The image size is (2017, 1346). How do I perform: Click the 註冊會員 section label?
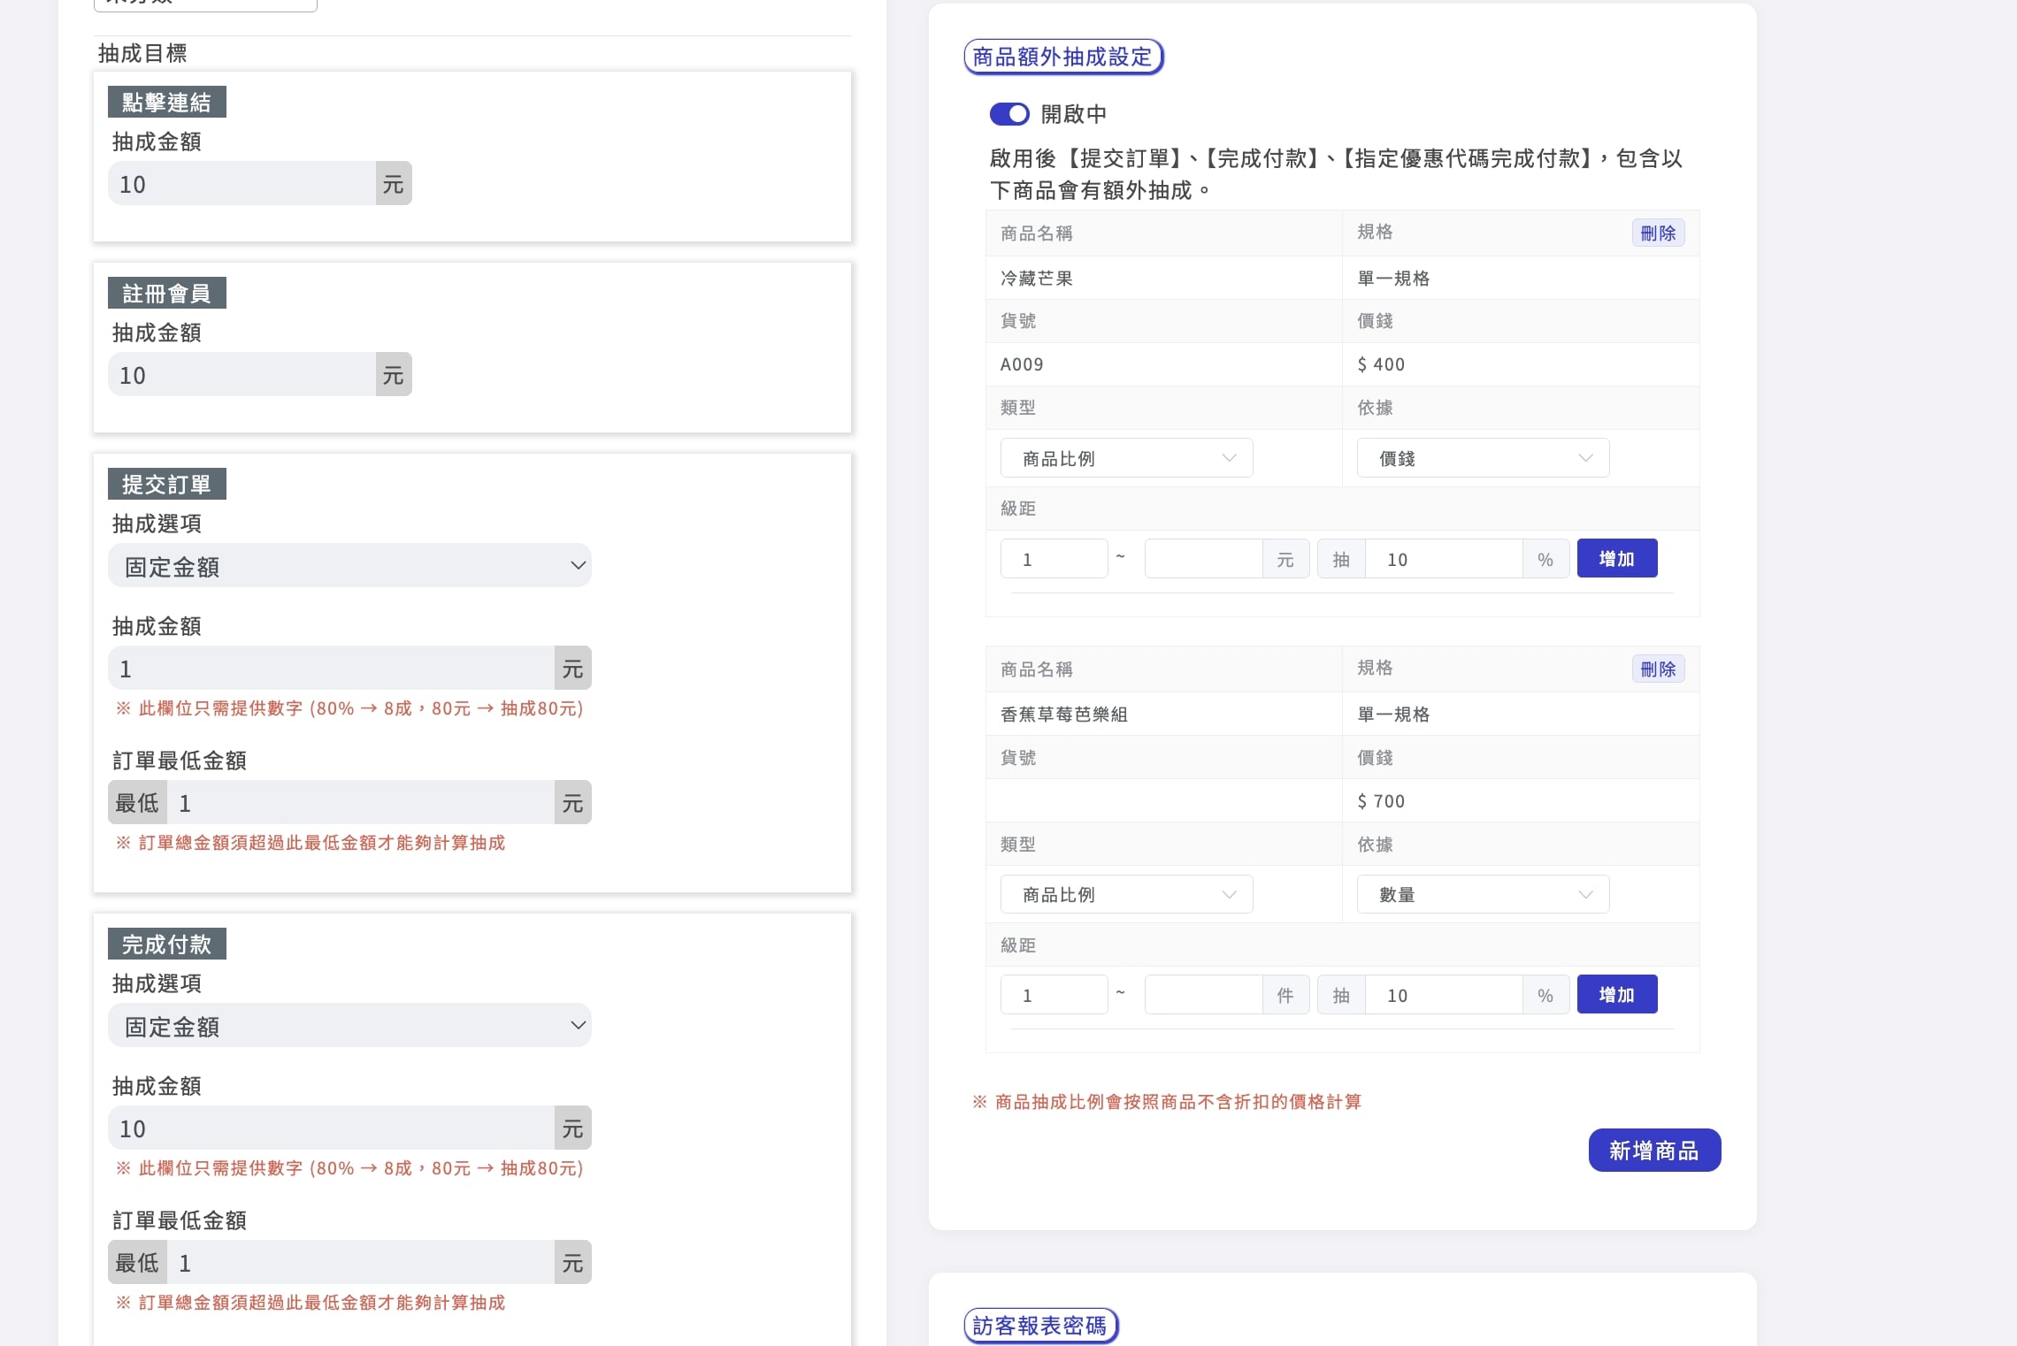(166, 294)
